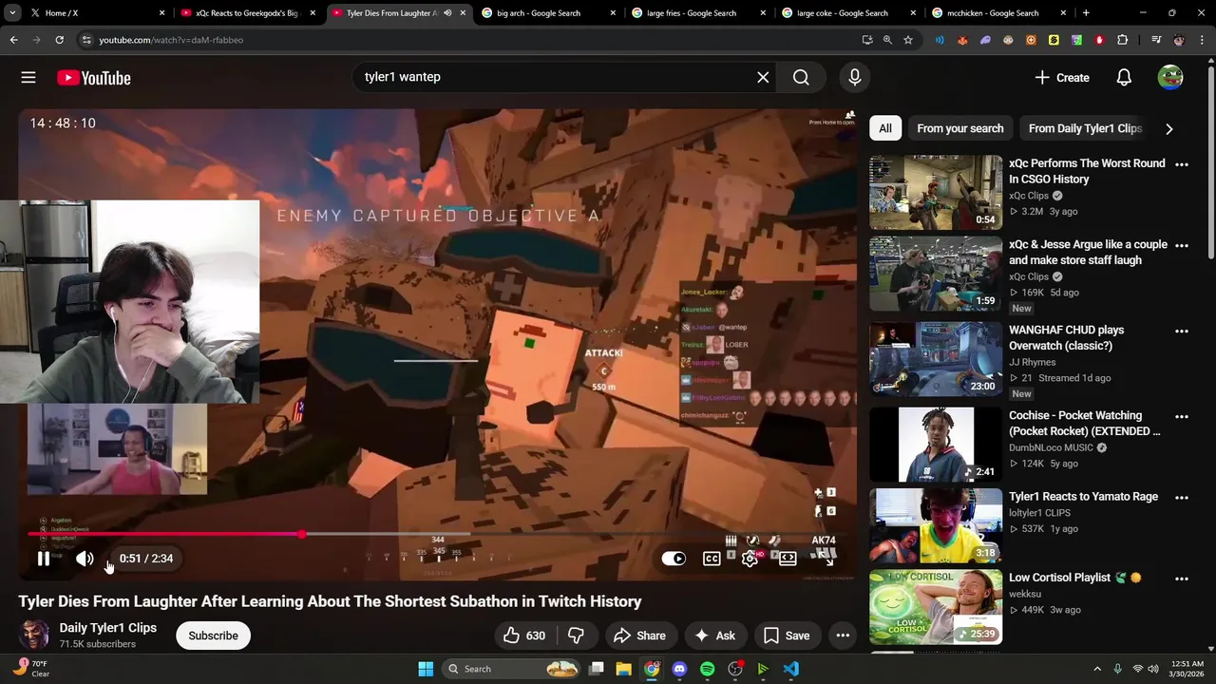The image size is (1216, 684).
Task: Open the YouTube guide hamburger menu
Action: click(28, 78)
